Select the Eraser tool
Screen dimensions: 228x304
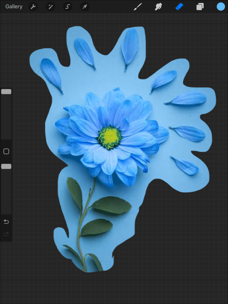tap(179, 7)
